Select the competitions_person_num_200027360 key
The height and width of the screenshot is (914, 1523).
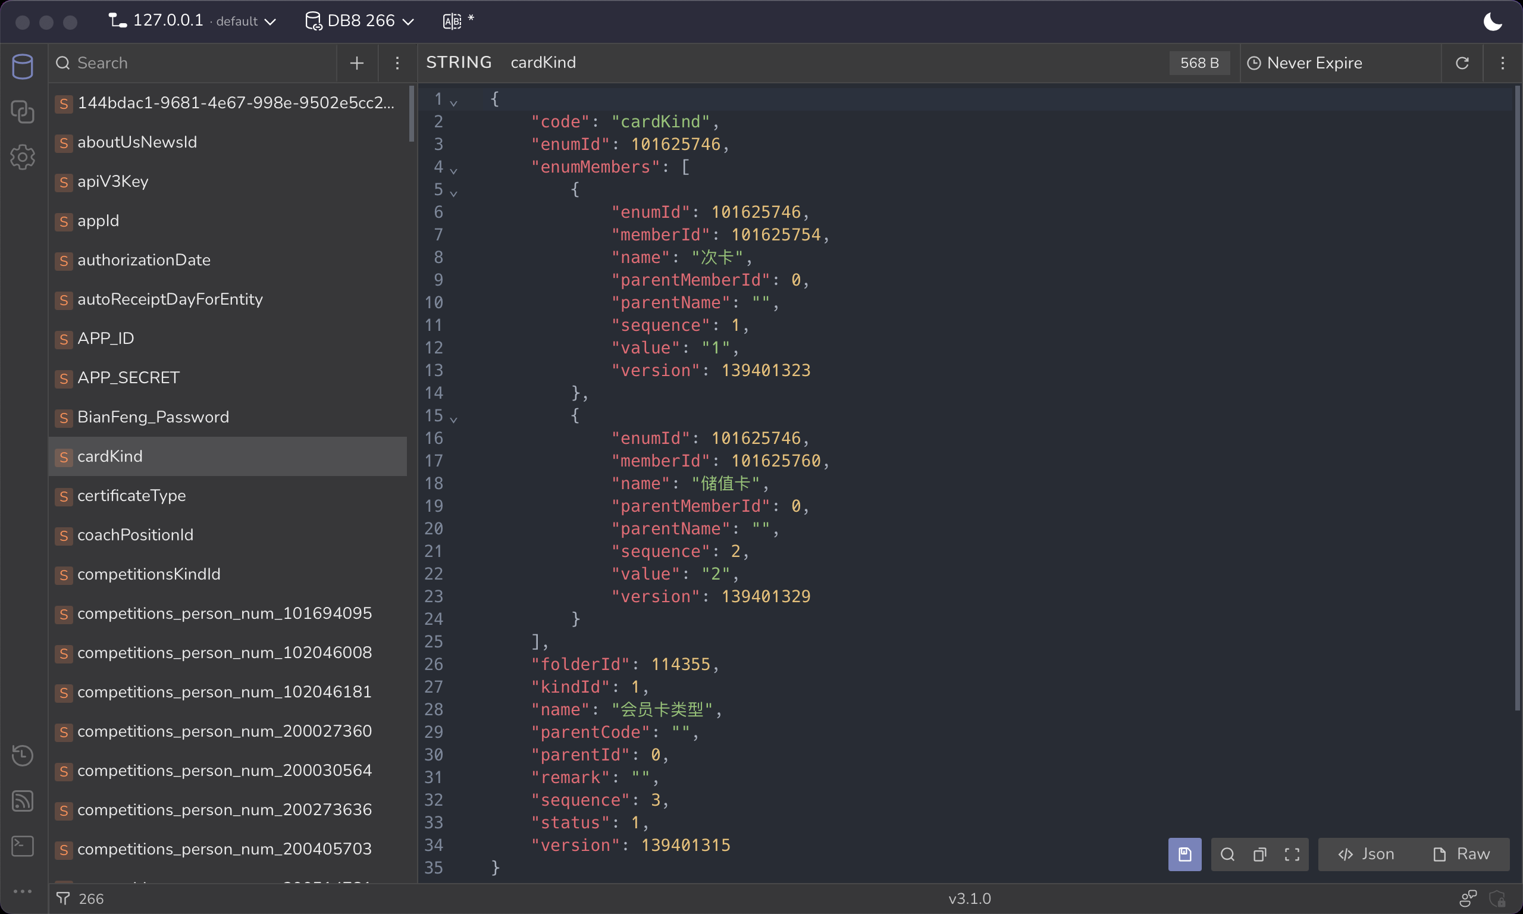tap(228, 731)
